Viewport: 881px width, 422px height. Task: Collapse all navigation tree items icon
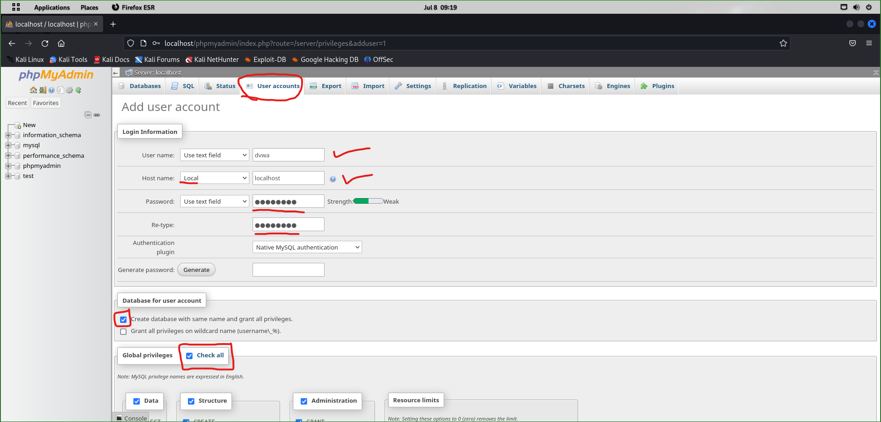point(88,115)
